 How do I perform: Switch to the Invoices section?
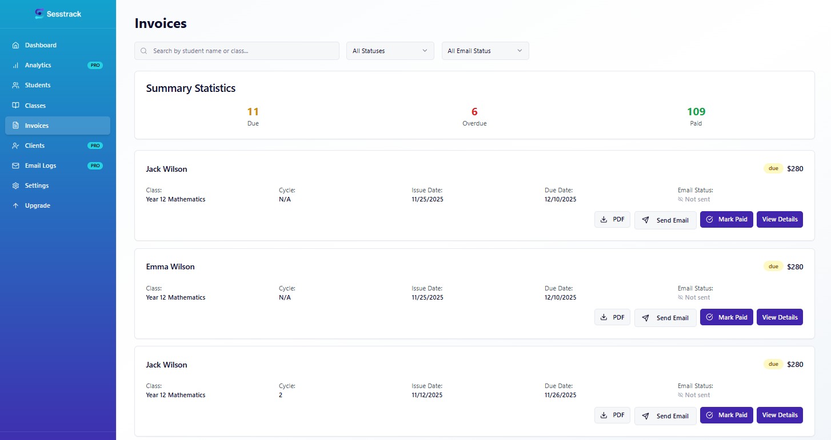(x=36, y=126)
